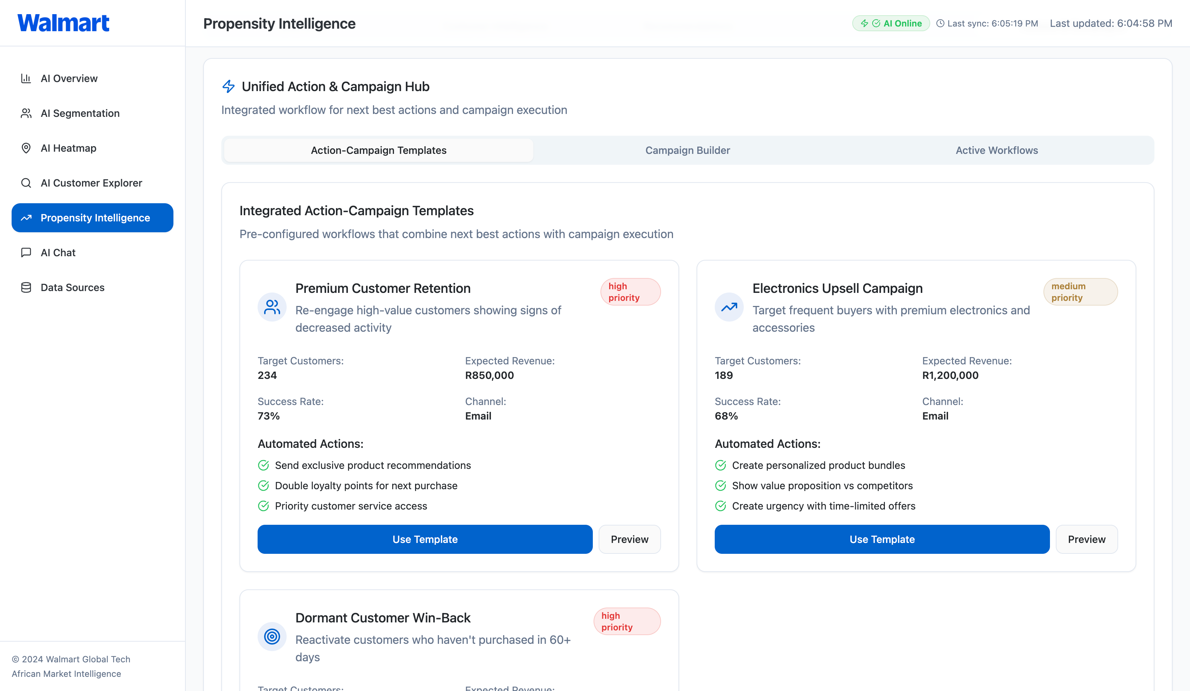
Task: Click the R850,000 expected revenue value
Action: [489, 376]
